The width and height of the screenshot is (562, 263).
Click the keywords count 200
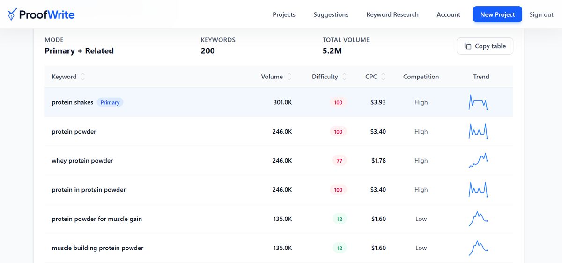(x=207, y=50)
